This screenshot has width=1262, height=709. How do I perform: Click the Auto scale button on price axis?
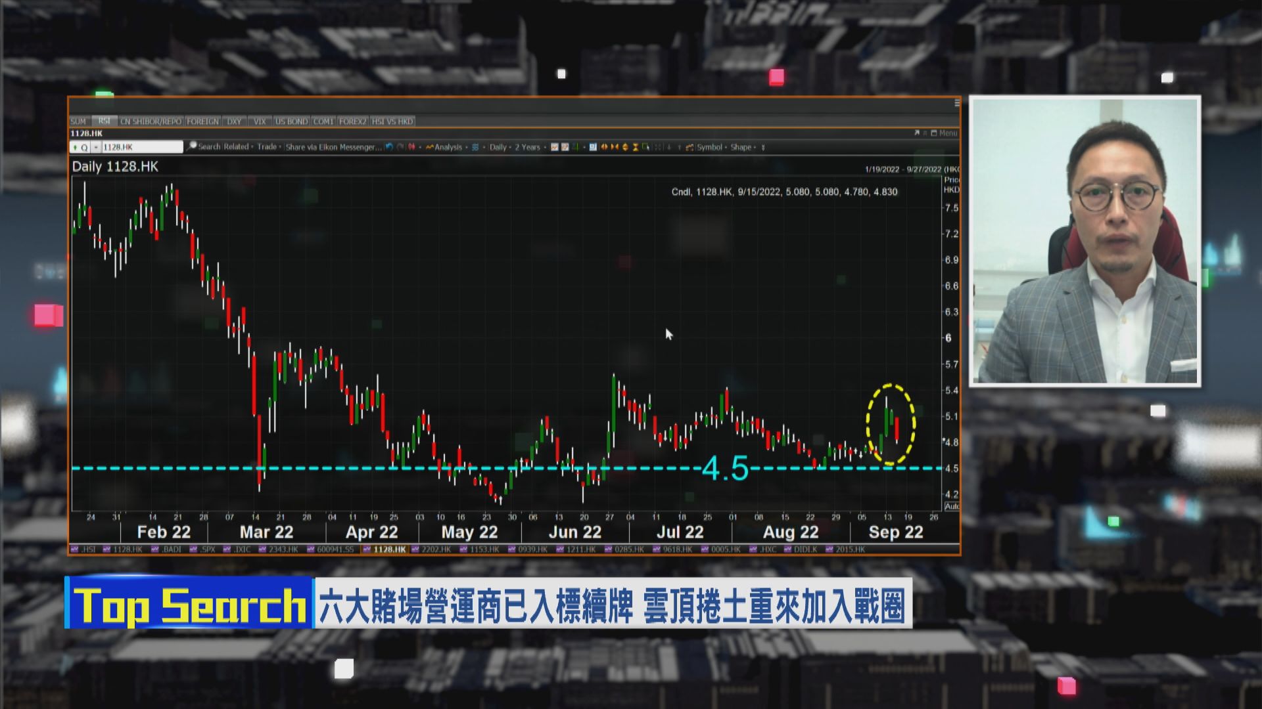(x=950, y=506)
